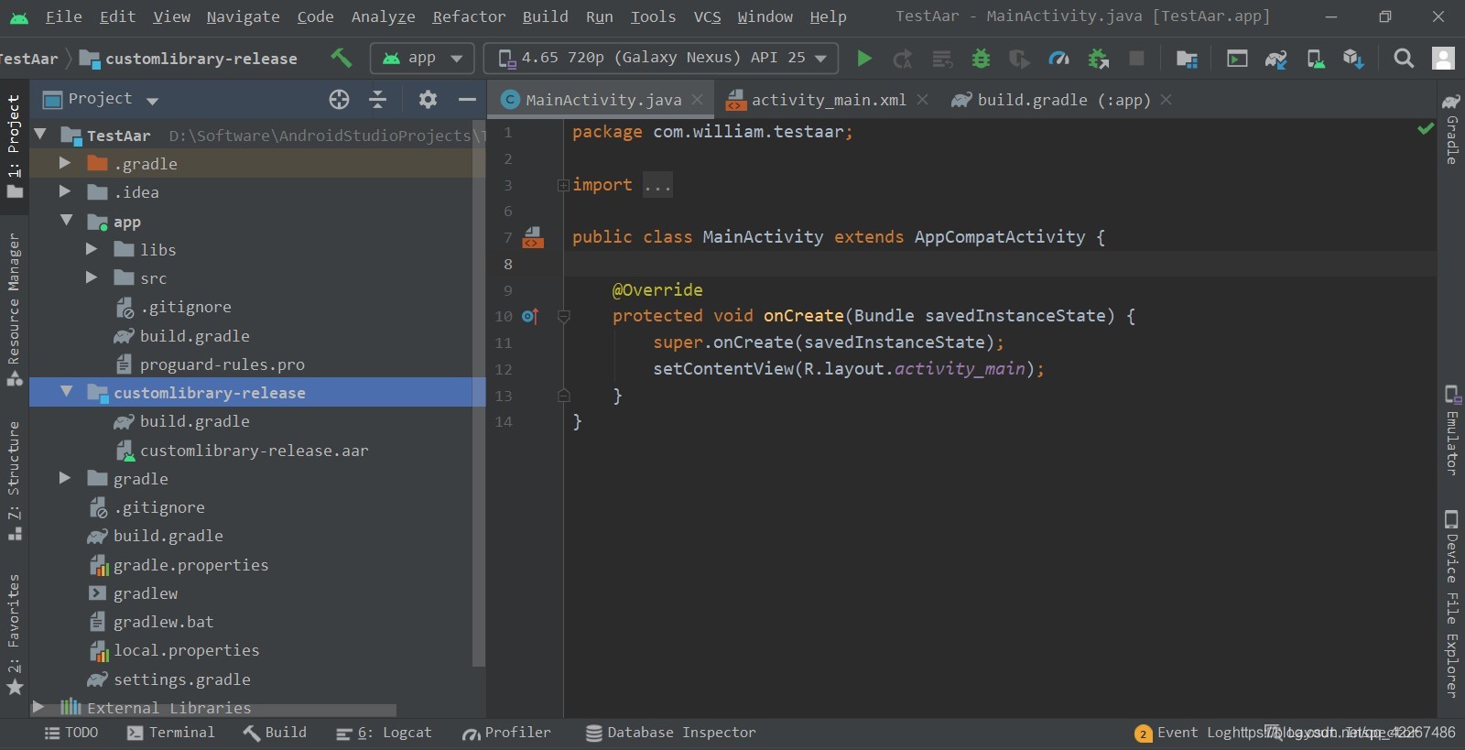Screen dimensions: 1465x750
Task: Open Project Structure icon in toolbar
Action: [1187, 59]
